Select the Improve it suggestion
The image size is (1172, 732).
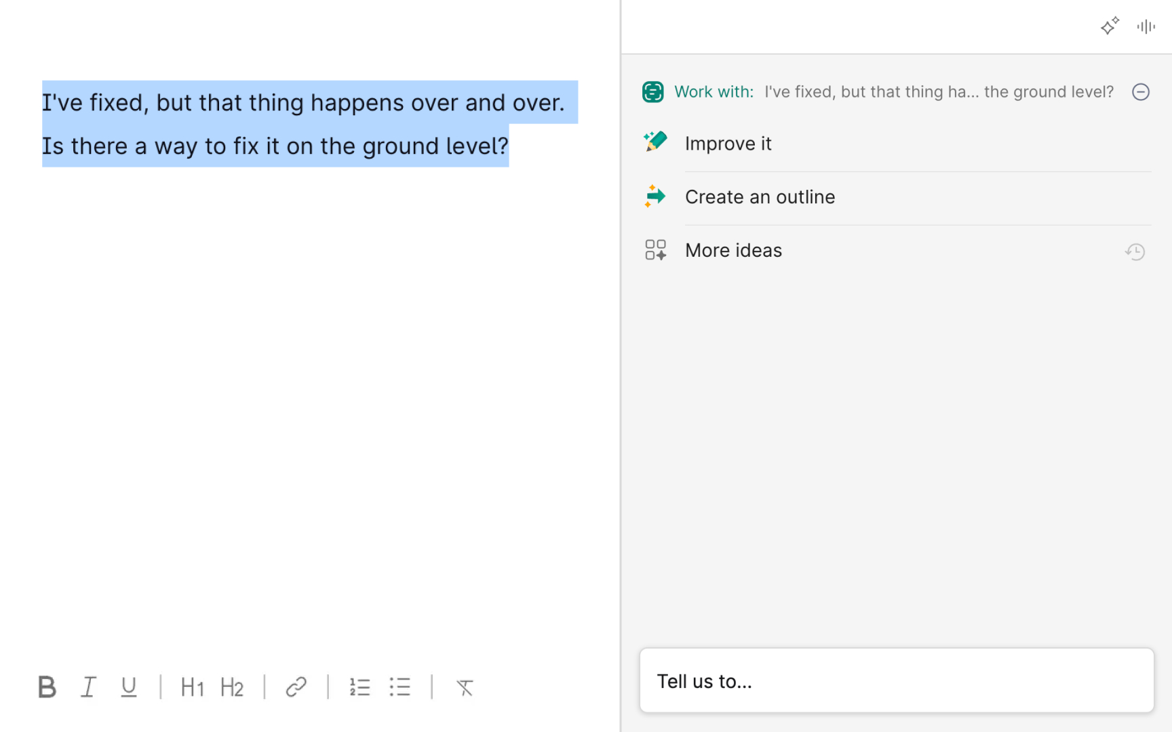click(728, 144)
